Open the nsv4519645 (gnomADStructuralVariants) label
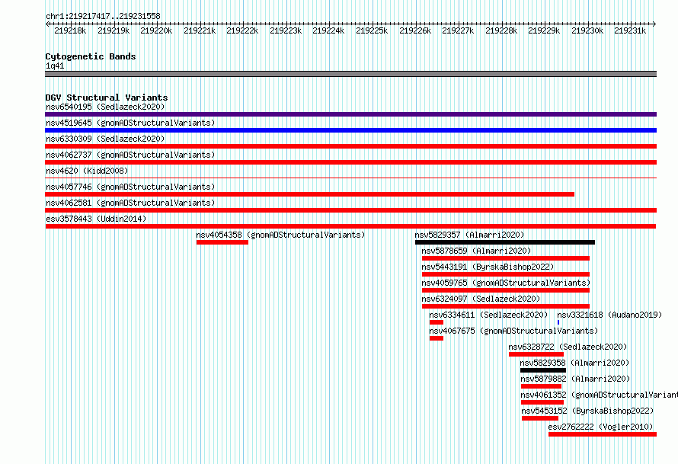The image size is (678, 464). click(130, 123)
